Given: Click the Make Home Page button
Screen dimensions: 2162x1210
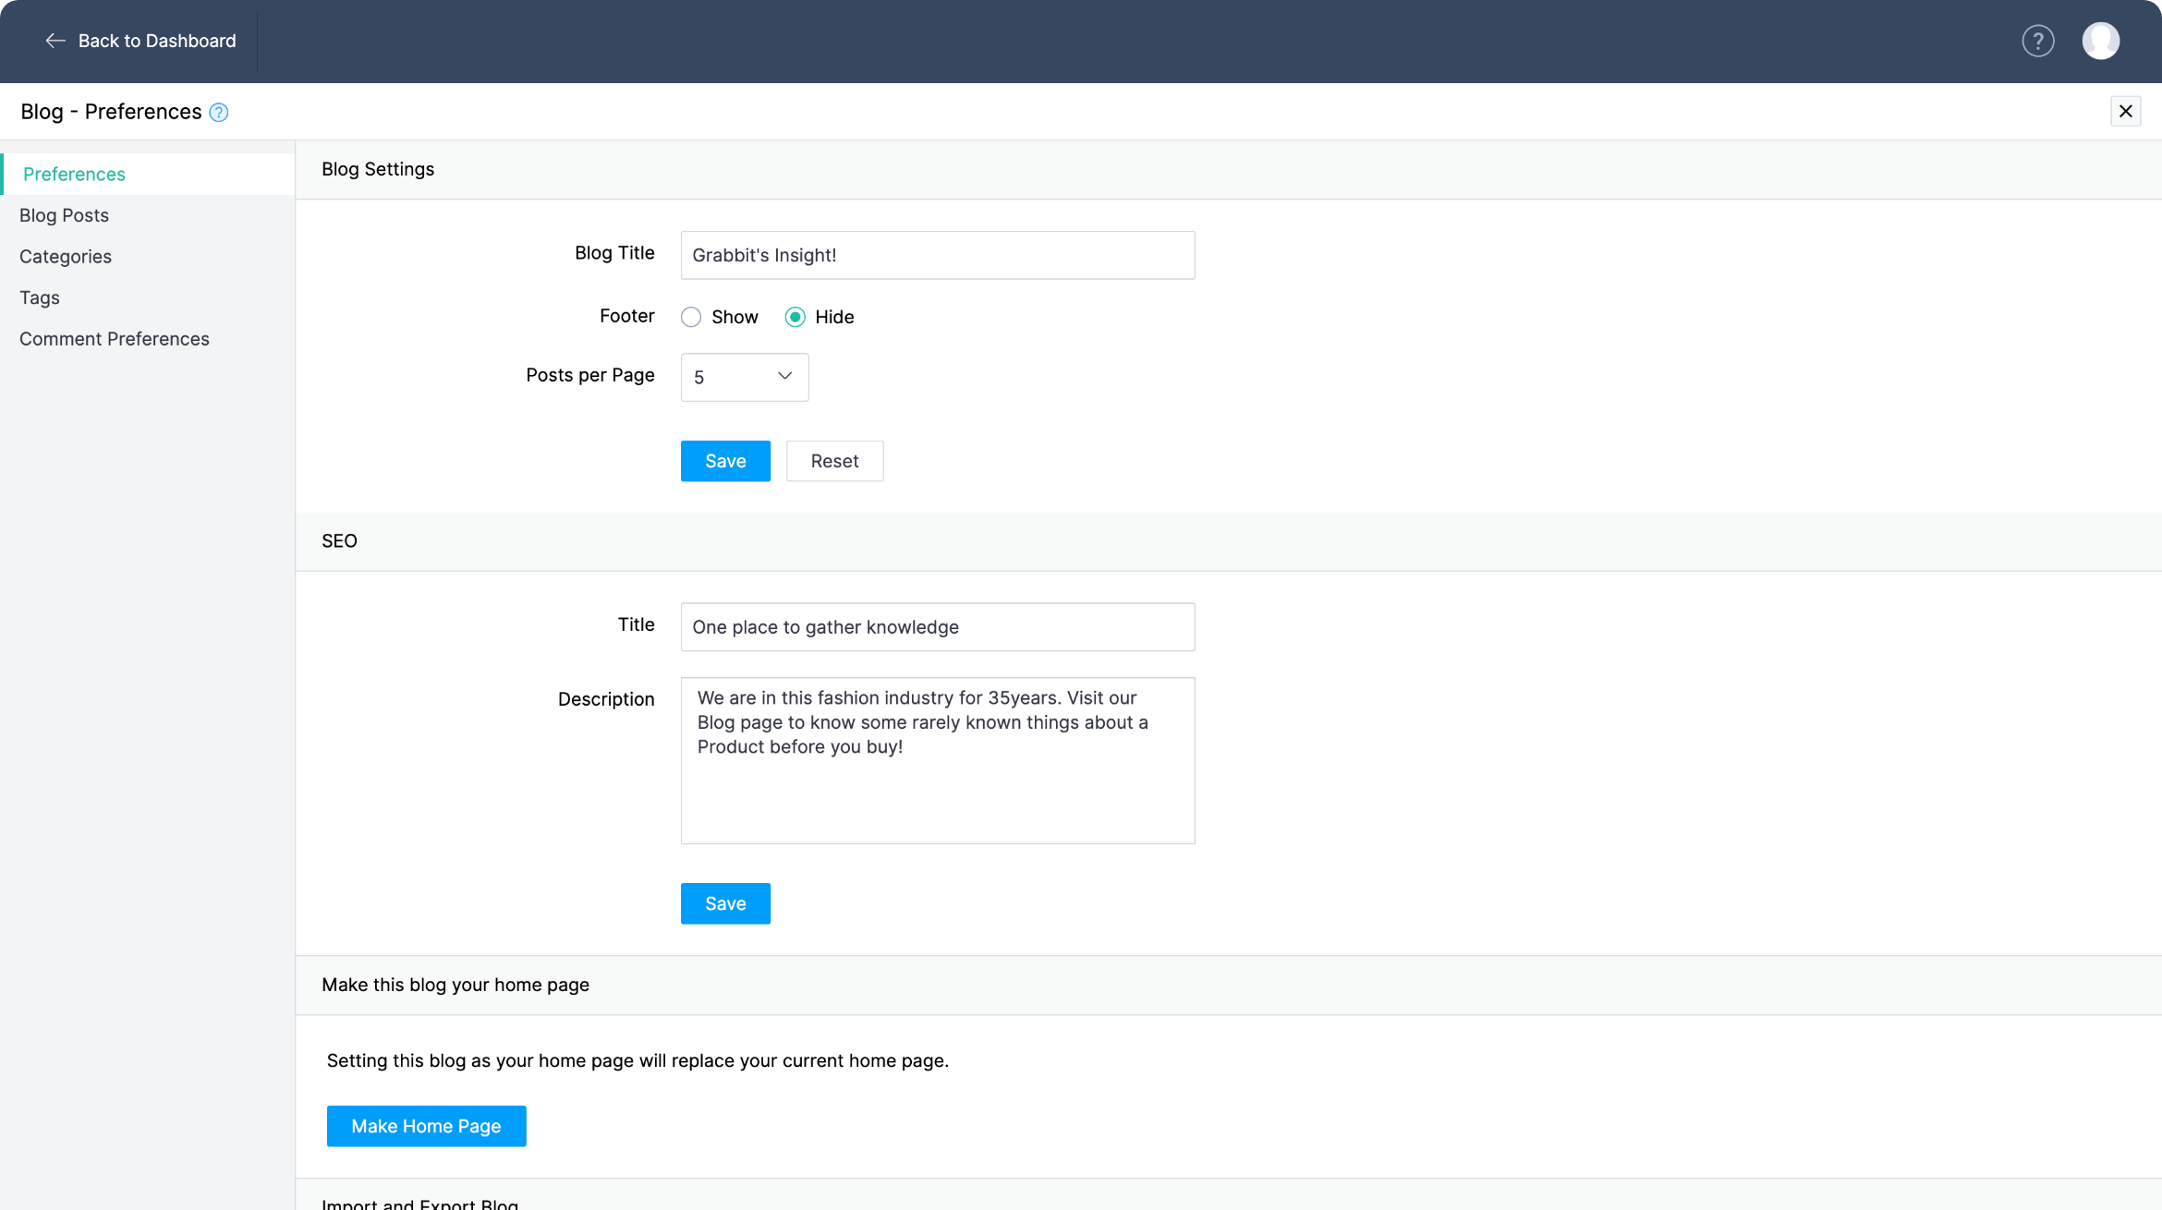Looking at the screenshot, I should pyautogui.click(x=426, y=1126).
